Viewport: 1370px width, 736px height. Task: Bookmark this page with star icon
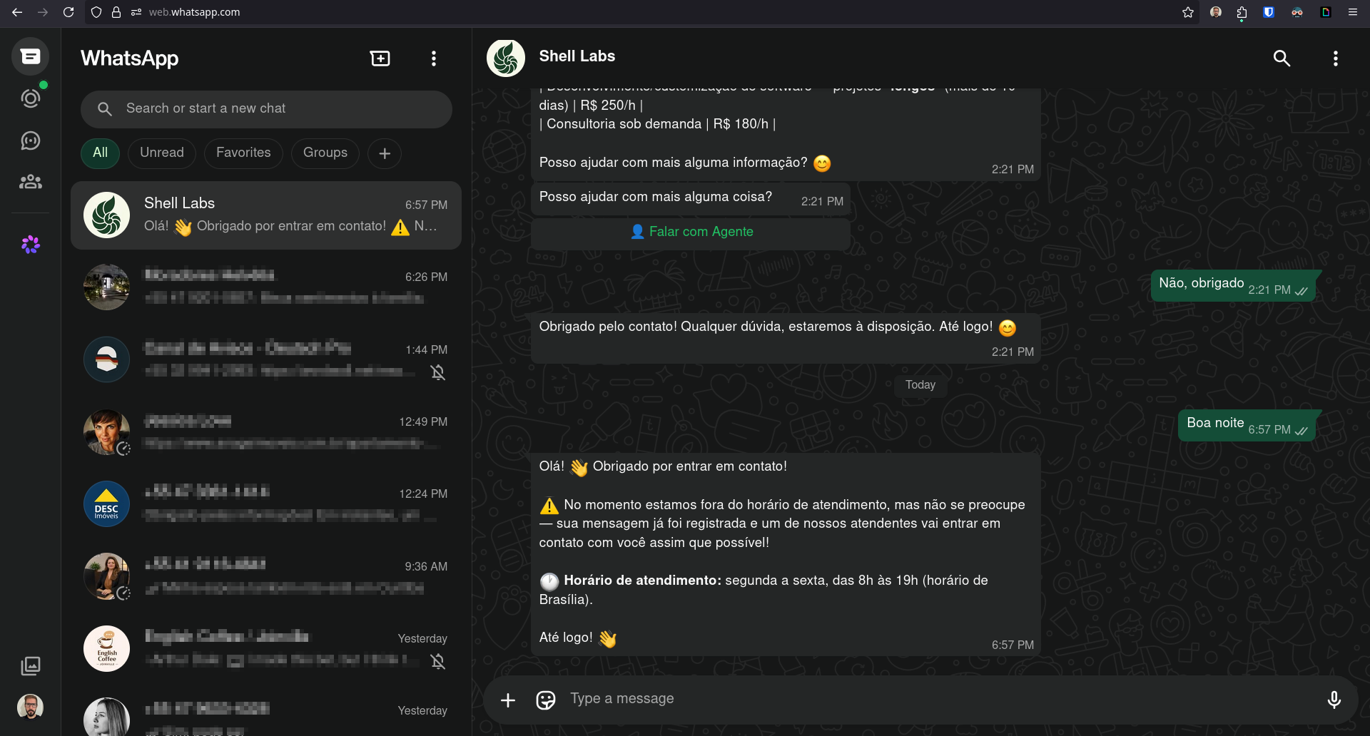[1188, 12]
